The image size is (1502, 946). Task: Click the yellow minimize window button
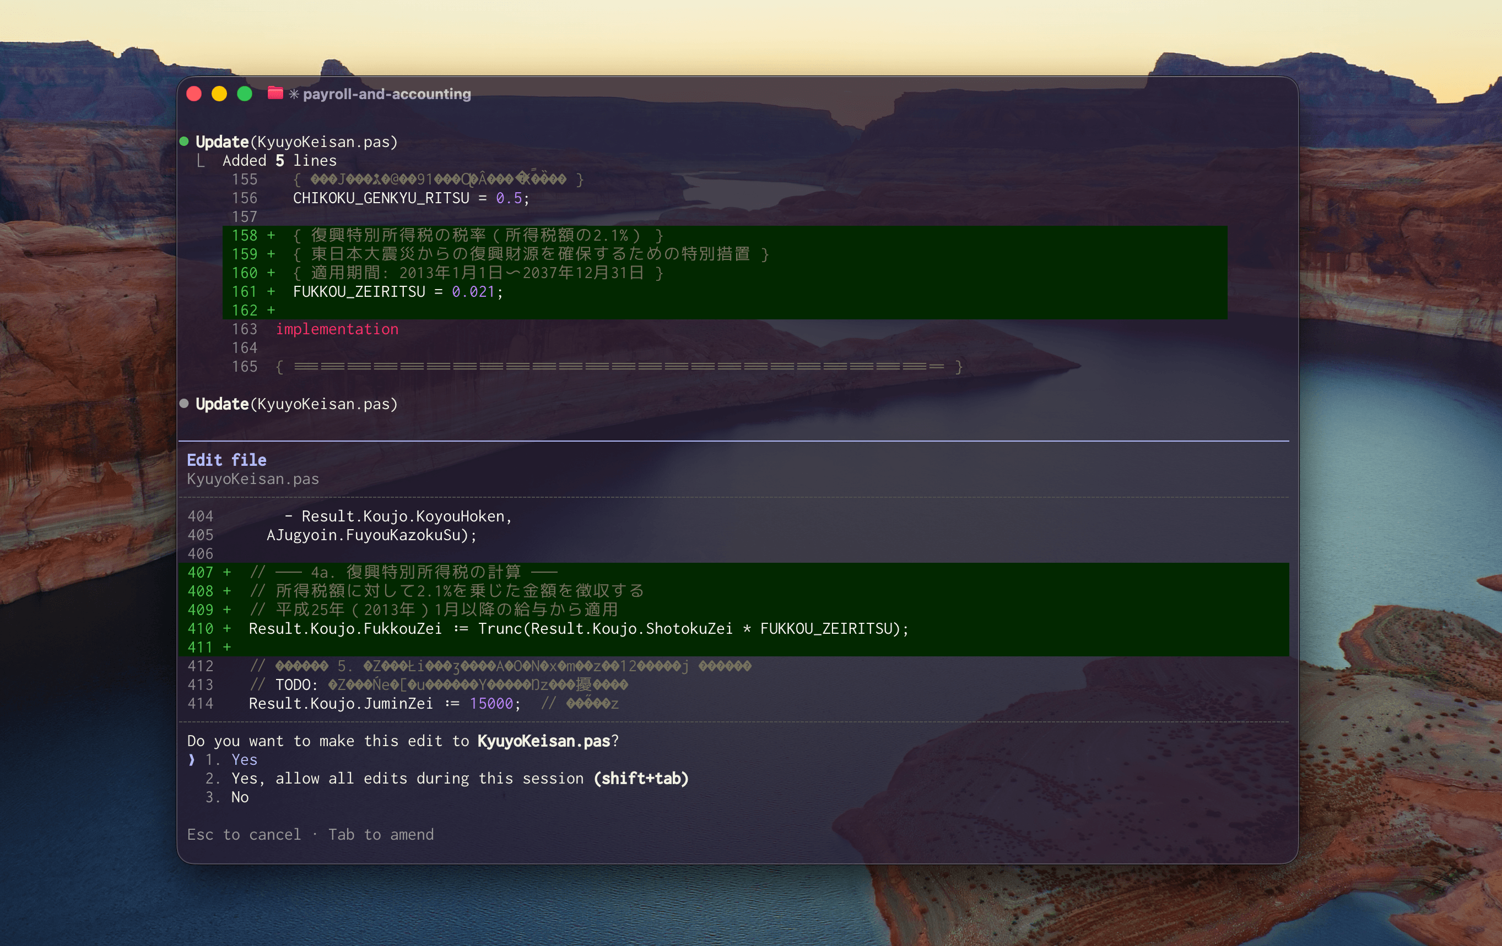pos(219,94)
